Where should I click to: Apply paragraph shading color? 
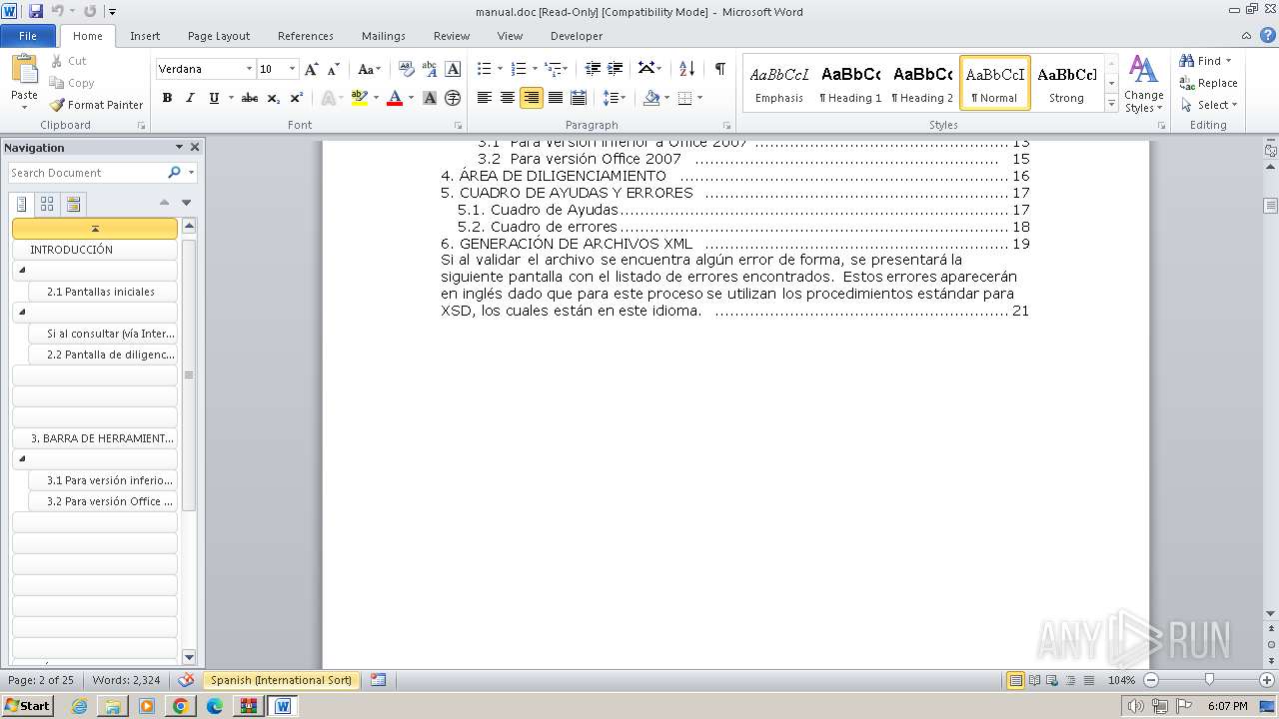coord(651,98)
